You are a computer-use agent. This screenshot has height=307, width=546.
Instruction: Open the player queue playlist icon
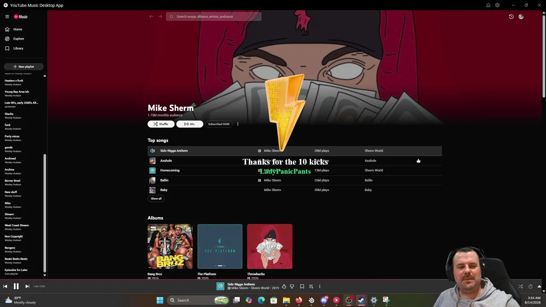point(311,287)
